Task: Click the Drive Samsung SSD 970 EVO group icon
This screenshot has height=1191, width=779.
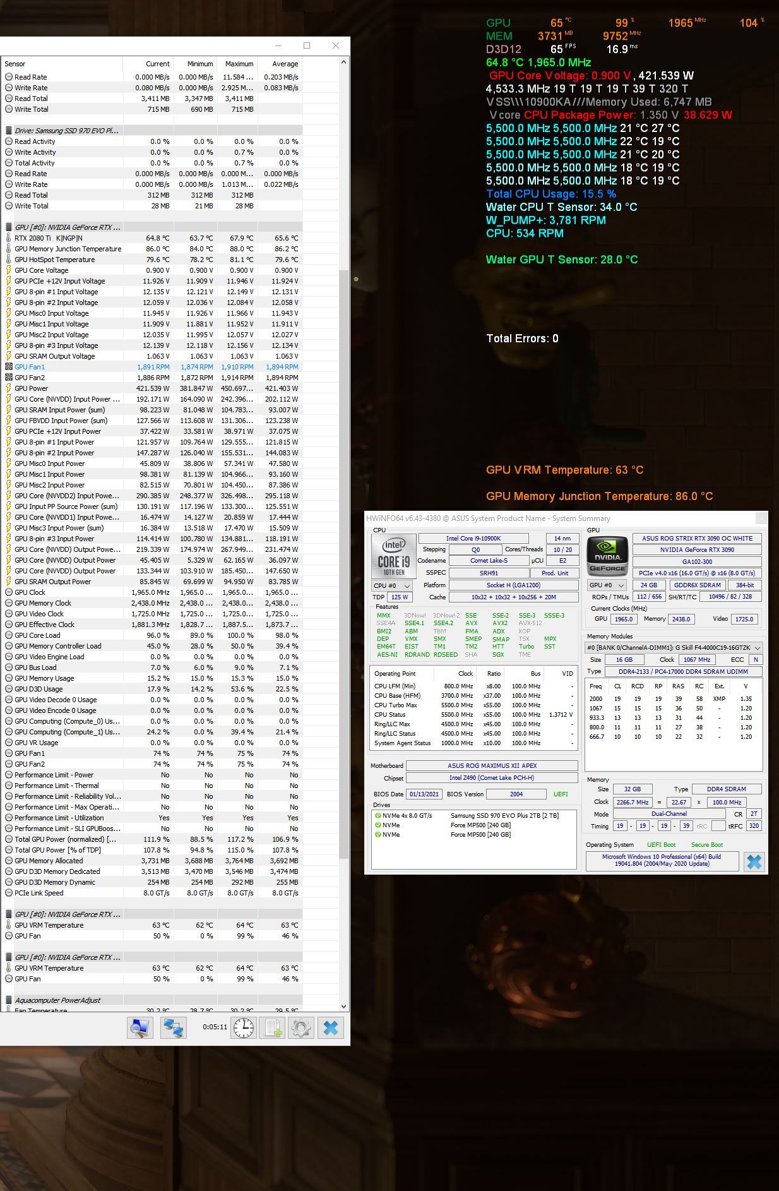Action: point(8,131)
